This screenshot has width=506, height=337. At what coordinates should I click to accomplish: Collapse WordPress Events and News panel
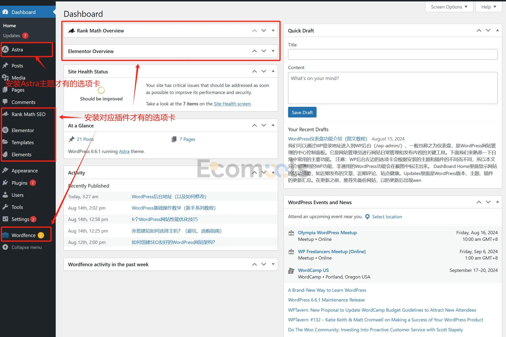497,202
